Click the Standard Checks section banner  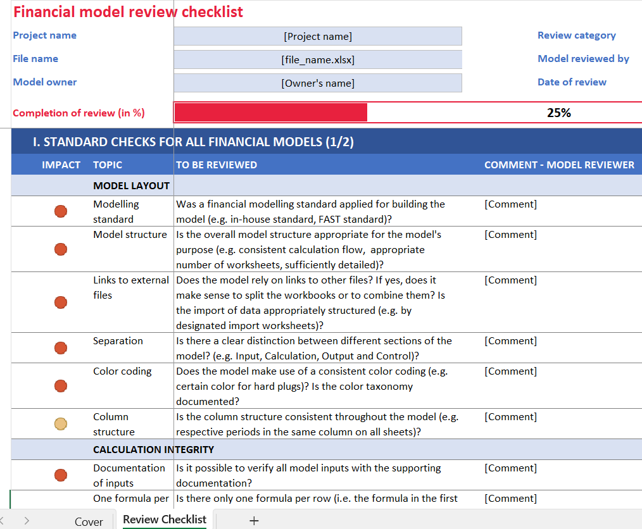(x=327, y=142)
